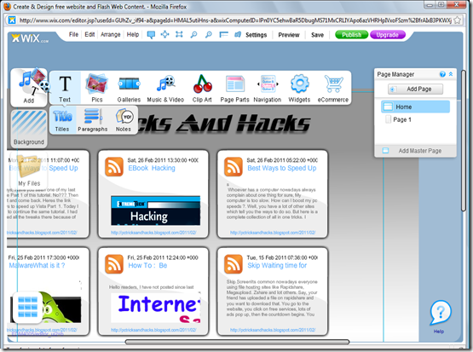The image size is (473, 352).
Task: Click the green Publish button
Action: (x=352, y=35)
